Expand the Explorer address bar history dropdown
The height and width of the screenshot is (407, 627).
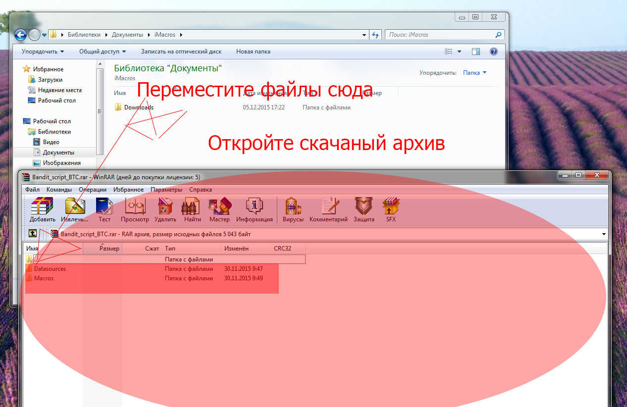[x=365, y=35]
